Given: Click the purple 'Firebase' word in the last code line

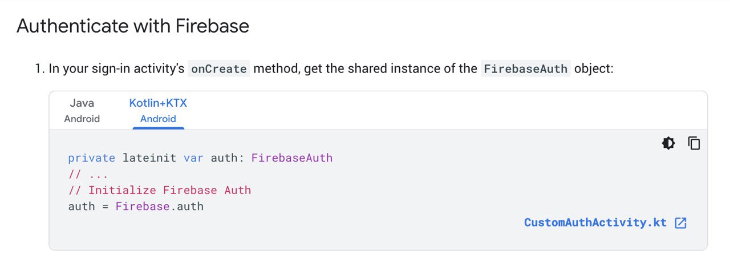Looking at the screenshot, I should (x=143, y=206).
